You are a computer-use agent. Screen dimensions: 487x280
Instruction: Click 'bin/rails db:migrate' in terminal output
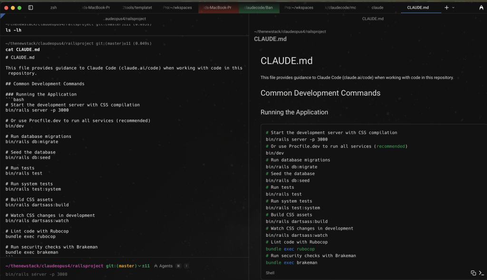pyautogui.click(x=32, y=142)
